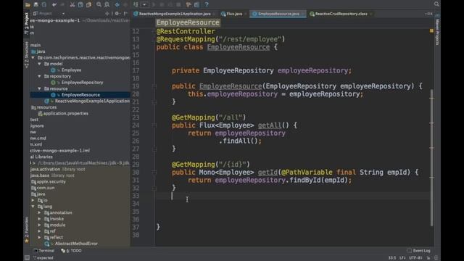Select the java folder under main

tap(41, 51)
